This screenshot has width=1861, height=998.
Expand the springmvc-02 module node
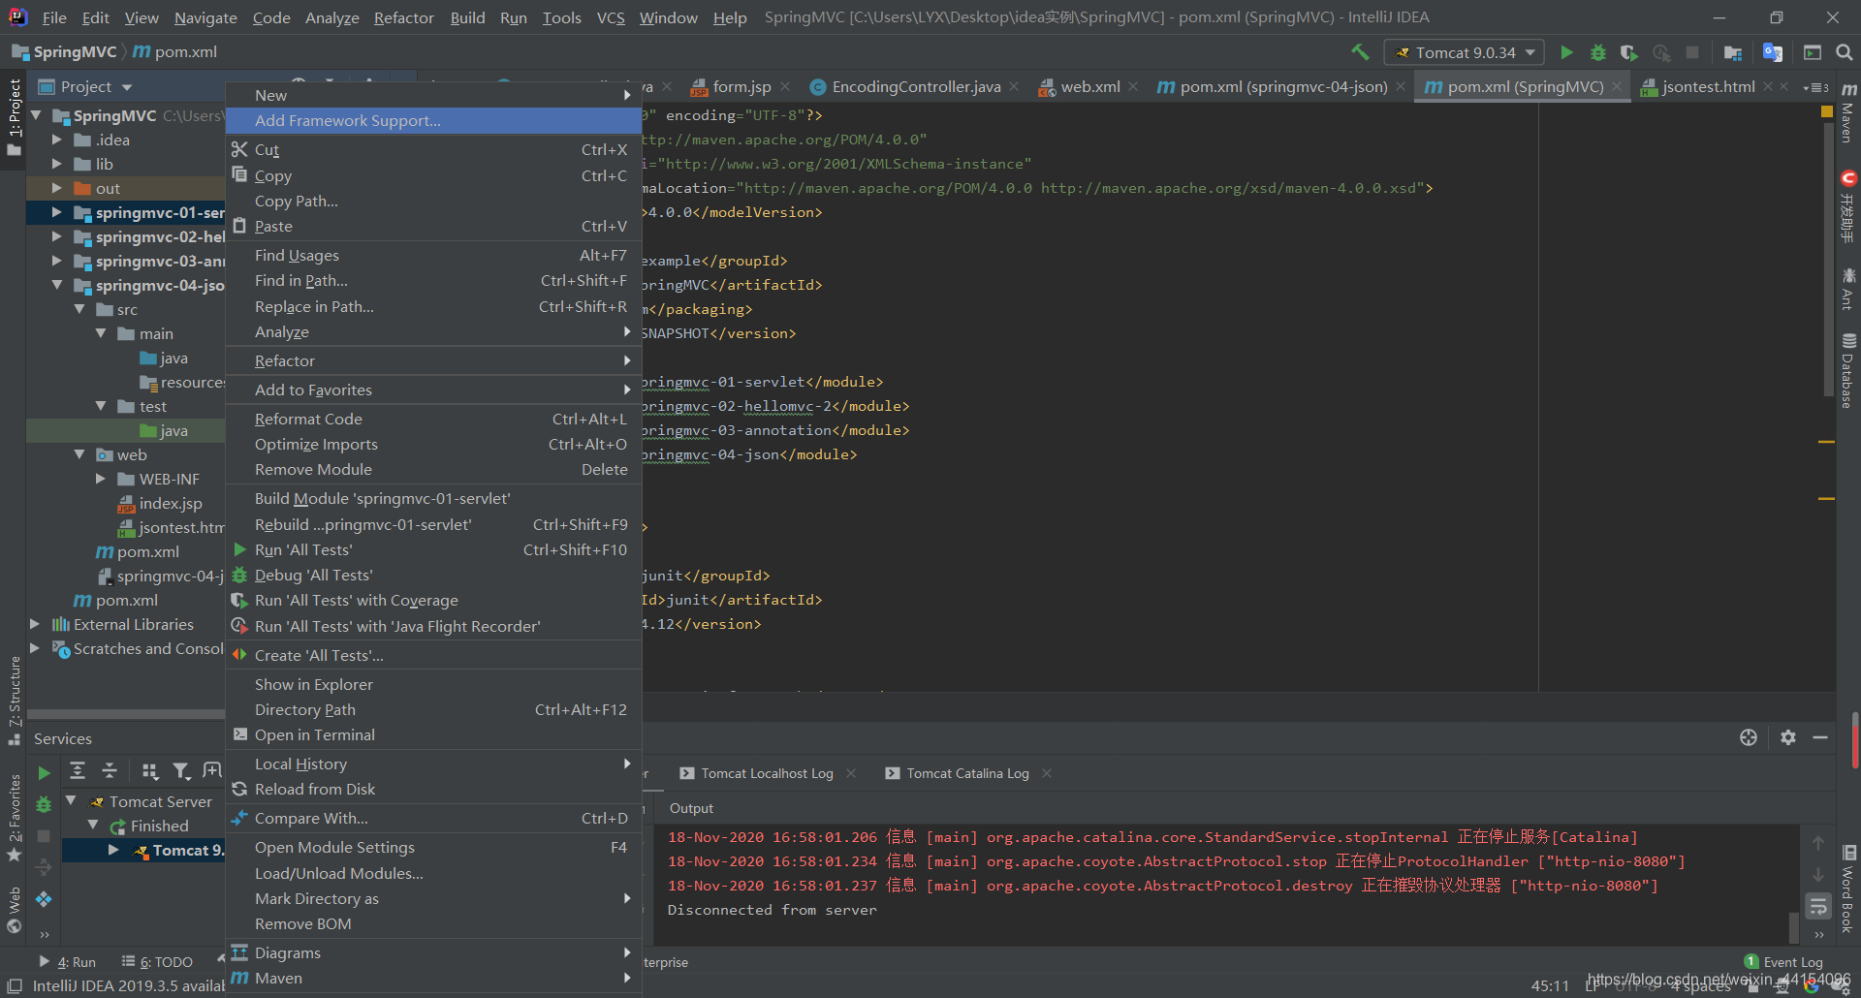click(57, 236)
